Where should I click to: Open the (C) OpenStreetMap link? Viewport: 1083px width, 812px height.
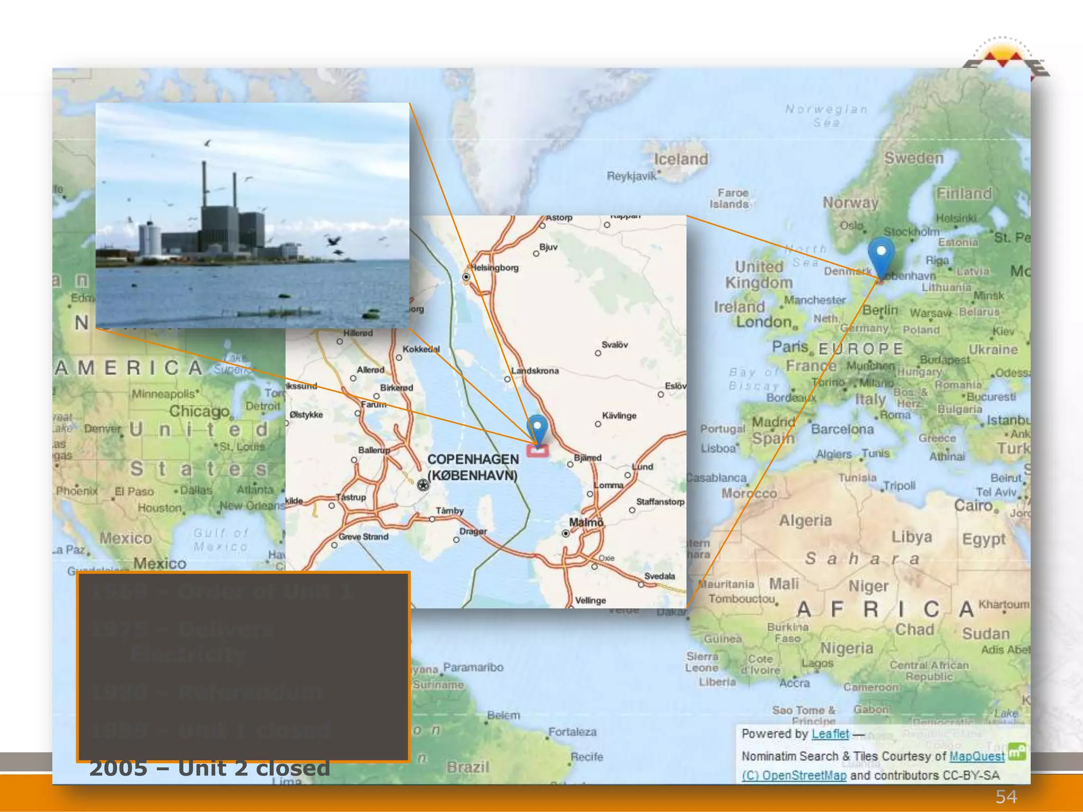tap(794, 775)
